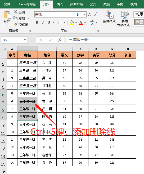This screenshot has width=144, height=174.
Task: Open Format as Table (套用表格格式)
Action: click(124, 19)
